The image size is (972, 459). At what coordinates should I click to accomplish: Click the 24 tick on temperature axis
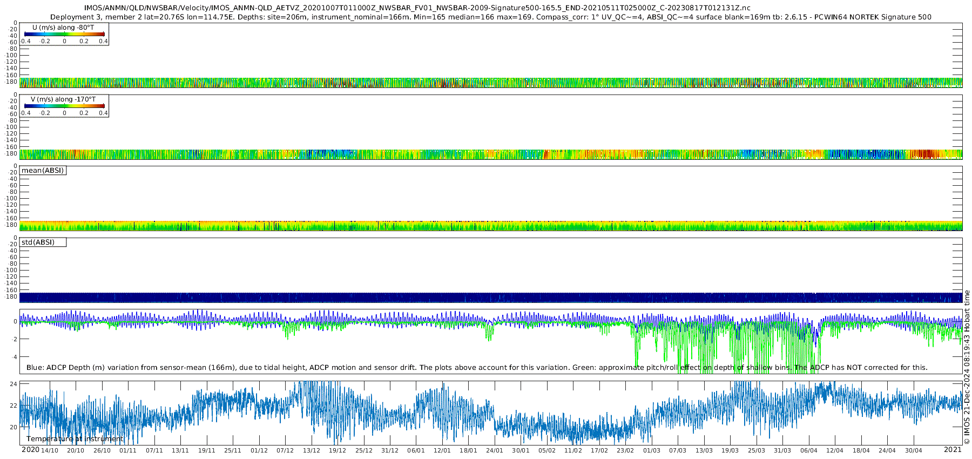click(x=14, y=384)
